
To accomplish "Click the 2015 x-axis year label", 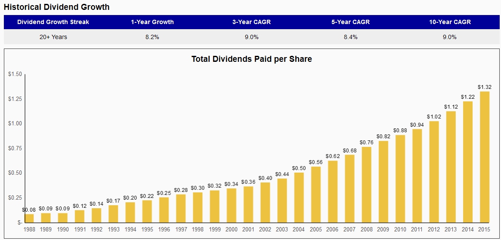I will [484, 229].
